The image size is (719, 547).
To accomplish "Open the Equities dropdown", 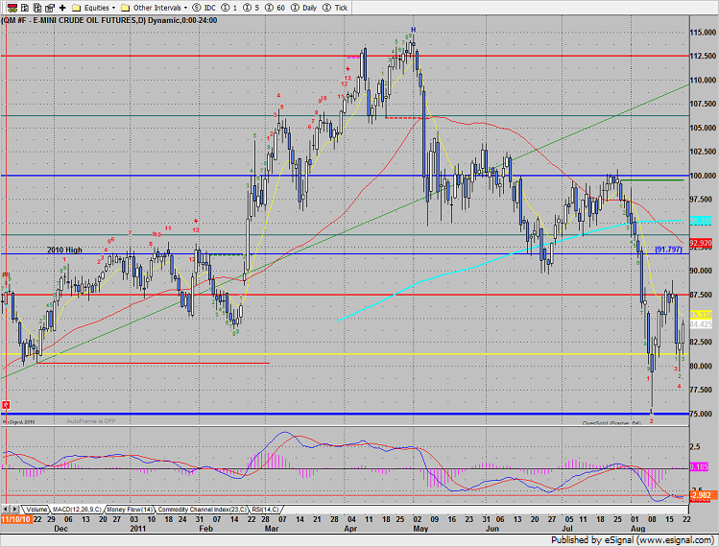I will (x=113, y=8).
